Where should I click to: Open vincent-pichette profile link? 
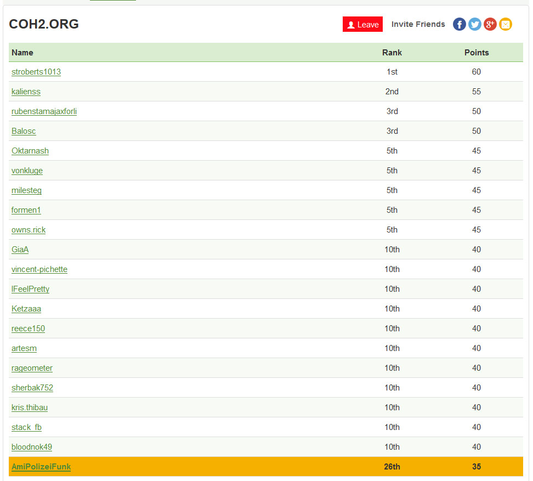(x=39, y=269)
